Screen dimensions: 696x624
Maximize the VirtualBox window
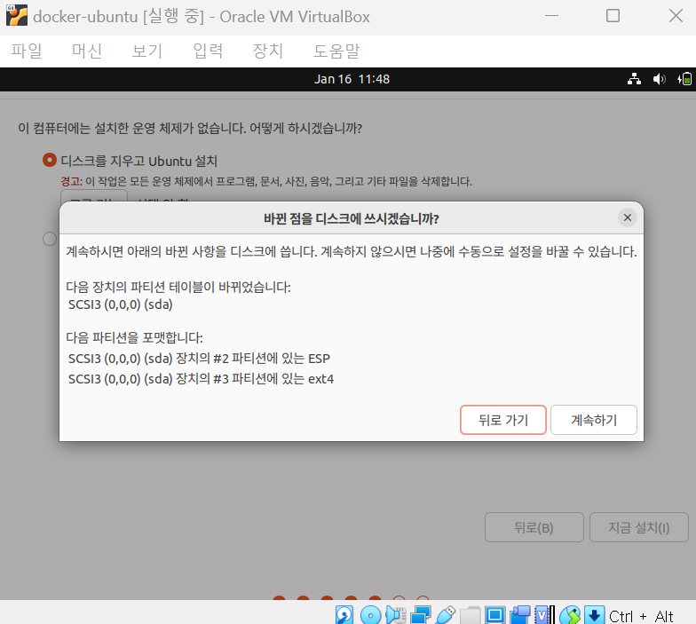[613, 16]
